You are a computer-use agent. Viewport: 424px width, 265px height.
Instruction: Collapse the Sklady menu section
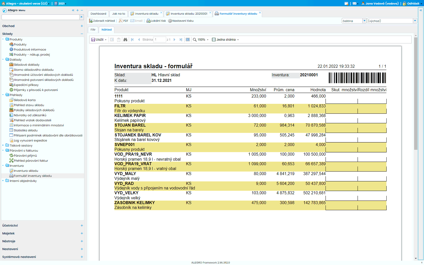[82, 34]
